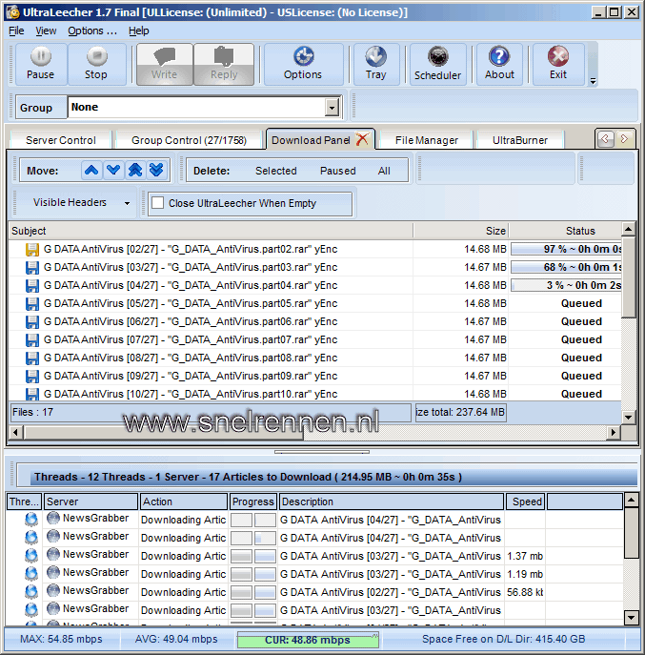
Task: Click disk icon of part05.rar row
Action: 32,304
